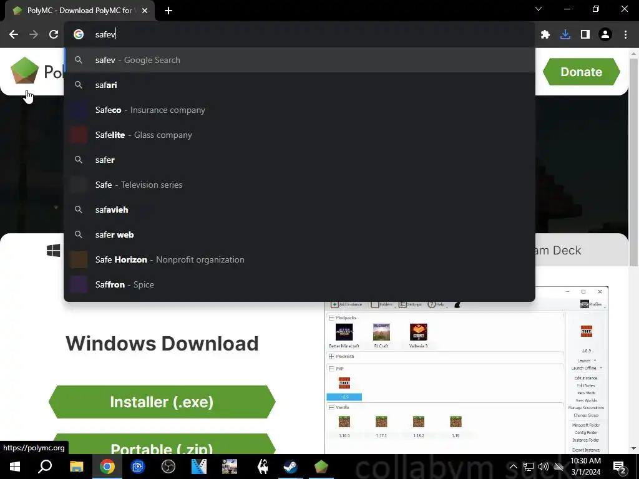Choose 'Safe Horizon - Nonprofit organization' suggestion
The height and width of the screenshot is (479, 639).
pos(300,259)
